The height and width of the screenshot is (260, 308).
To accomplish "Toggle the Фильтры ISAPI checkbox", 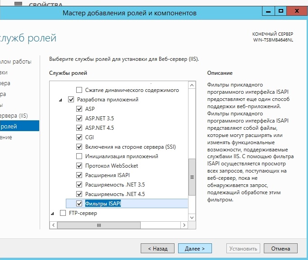I will [x=80, y=204].
